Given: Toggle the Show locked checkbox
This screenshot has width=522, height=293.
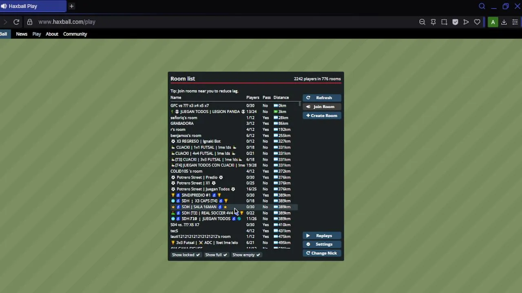Looking at the screenshot, I should coord(186,255).
